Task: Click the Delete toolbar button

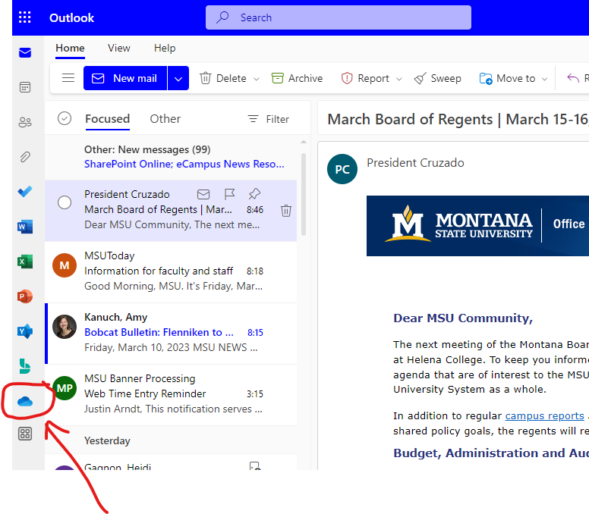Action: 223,78
